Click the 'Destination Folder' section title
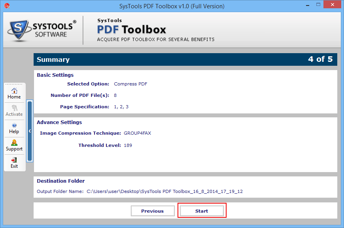The height and width of the screenshot is (228, 344). [x=60, y=181]
